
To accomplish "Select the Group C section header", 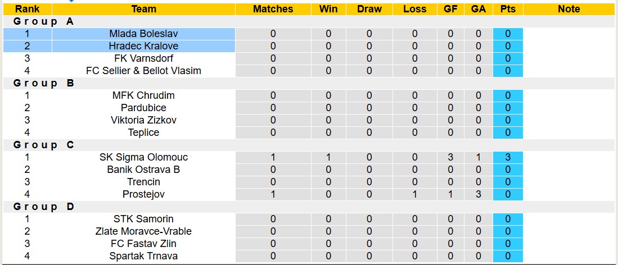I will (x=44, y=145).
